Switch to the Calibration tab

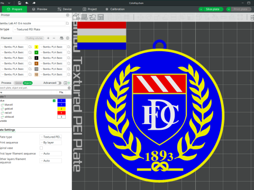(115, 9)
